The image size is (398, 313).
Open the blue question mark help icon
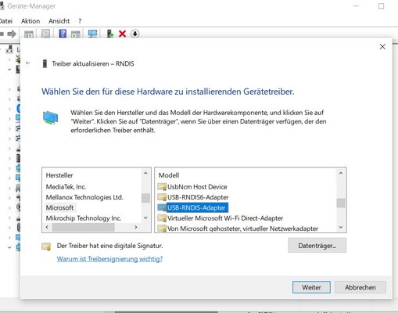pos(63,34)
